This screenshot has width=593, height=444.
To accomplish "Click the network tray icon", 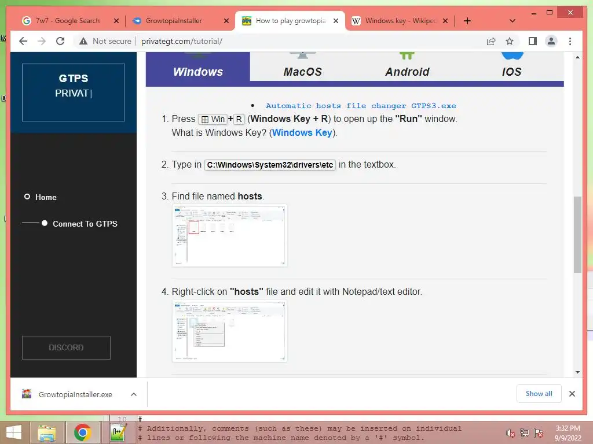I will 525,433.
